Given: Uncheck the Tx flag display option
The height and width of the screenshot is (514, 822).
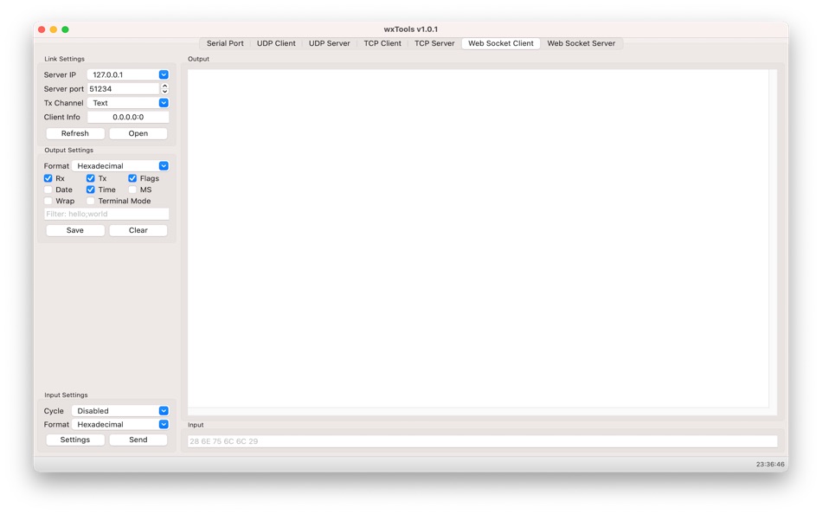Looking at the screenshot, I should pos(90,178).
